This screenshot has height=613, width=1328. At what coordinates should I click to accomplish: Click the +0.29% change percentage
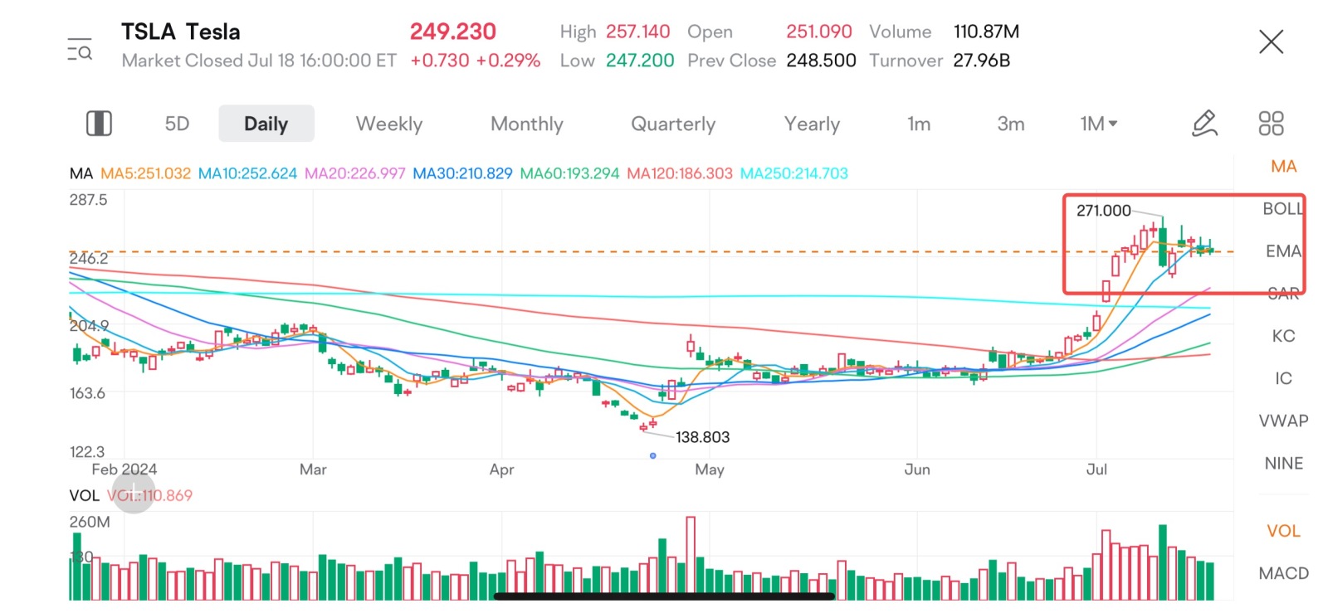pos(508,61)
